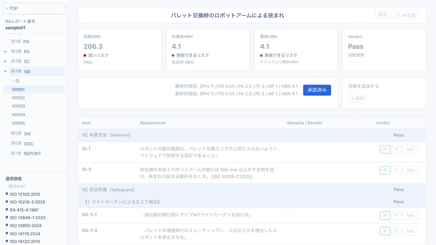Select the SC 本質安全 (Inherent) section row

252,135
